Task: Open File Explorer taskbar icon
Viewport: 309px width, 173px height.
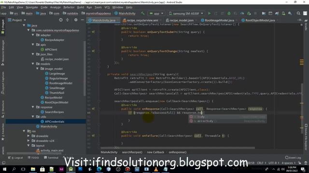Action: (33, 169)
